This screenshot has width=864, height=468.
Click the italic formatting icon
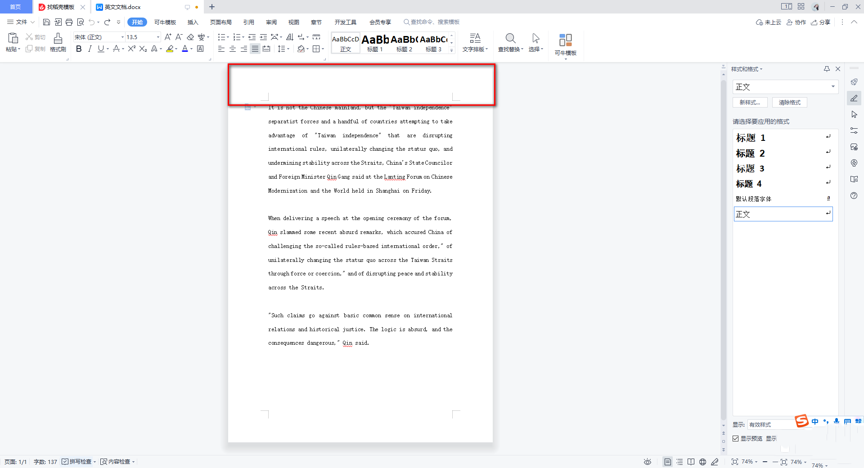tap(90, 49)
